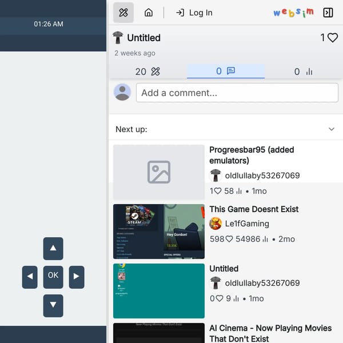
Task: Open Progreesbar95 placeholder thumbnail
Action: coord(159,172)
